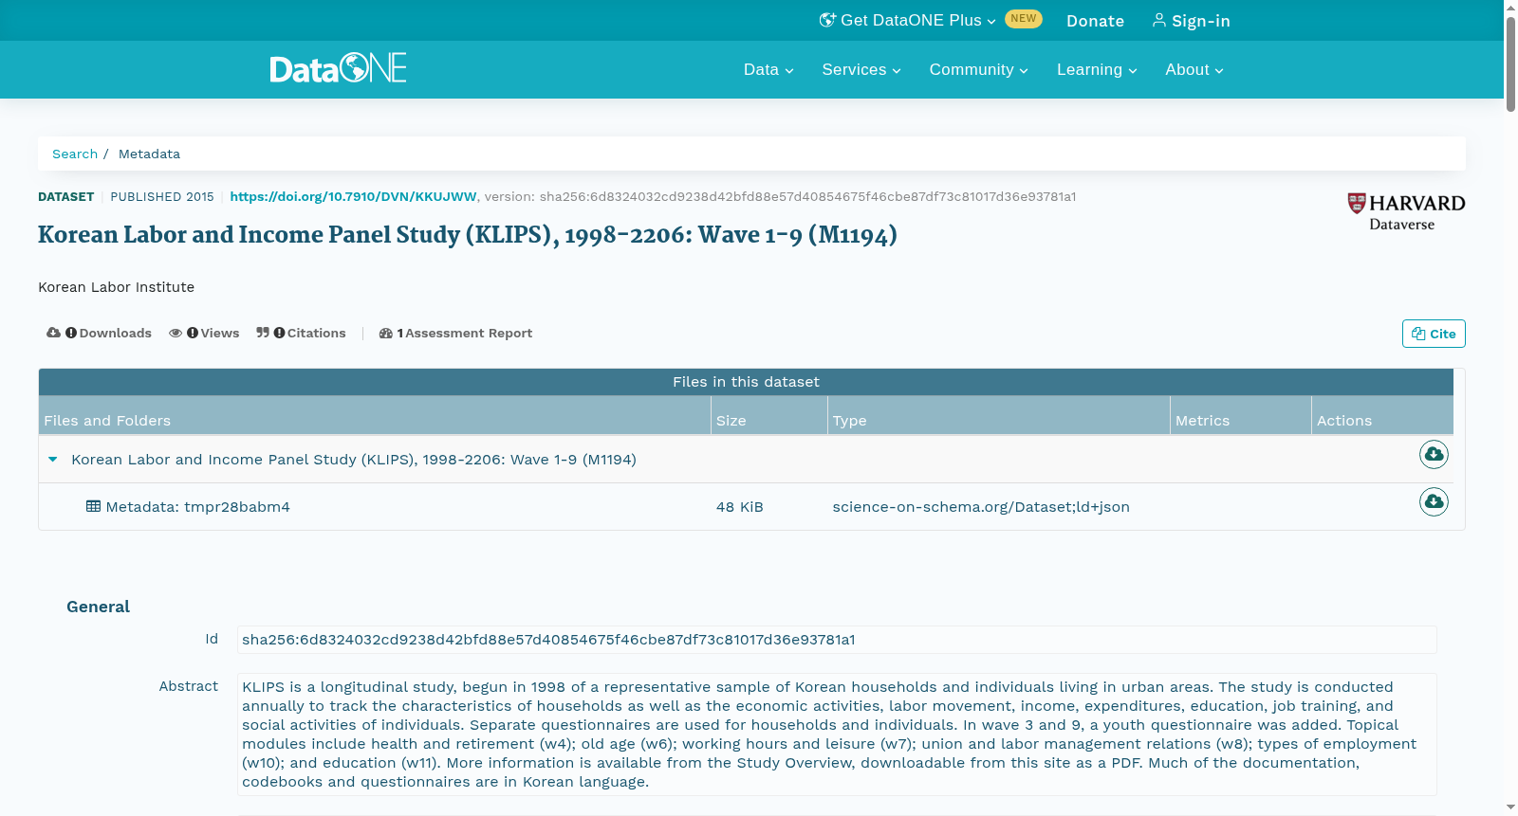Click the Type column header
This screenshot has width=1518, height=816.
pyautogui.click(x=999, y=416)
